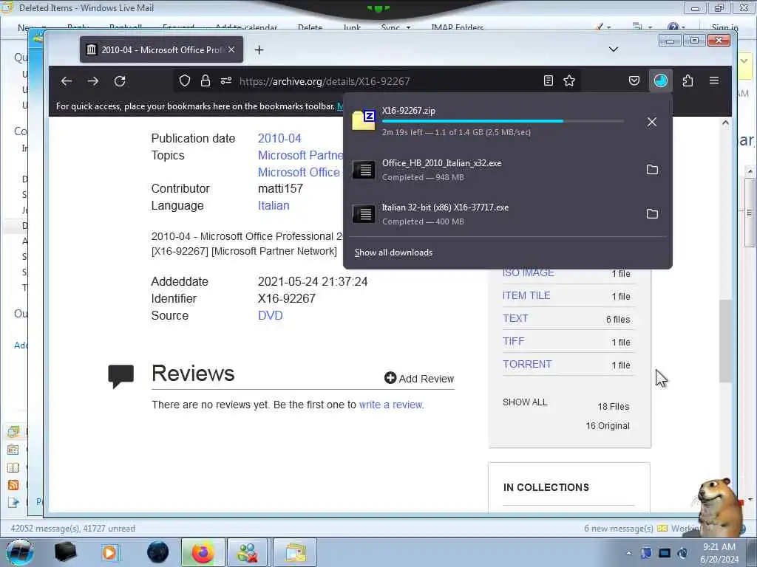Screen dimensions: 757x567
Task: Open TORRENT download option
Action: click(526, 365)
